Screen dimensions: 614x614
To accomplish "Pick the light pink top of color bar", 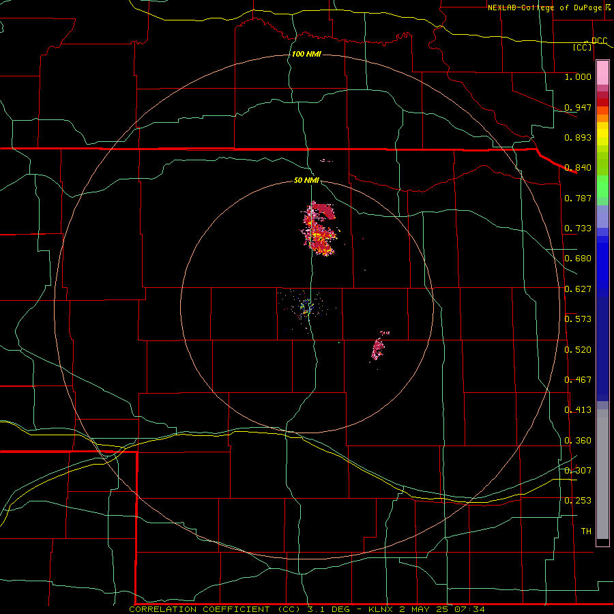I will tap(602, 72).
